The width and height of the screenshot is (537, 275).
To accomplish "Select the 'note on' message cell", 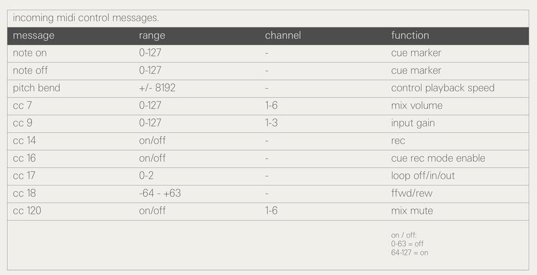I will pos(29,53).
